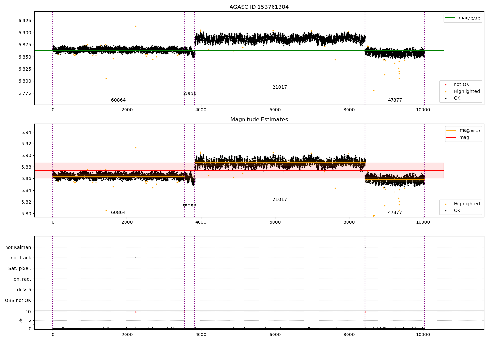Click the 'not track' row label
This screenshot has height=342, width=489.
click(x=21, y=258)
